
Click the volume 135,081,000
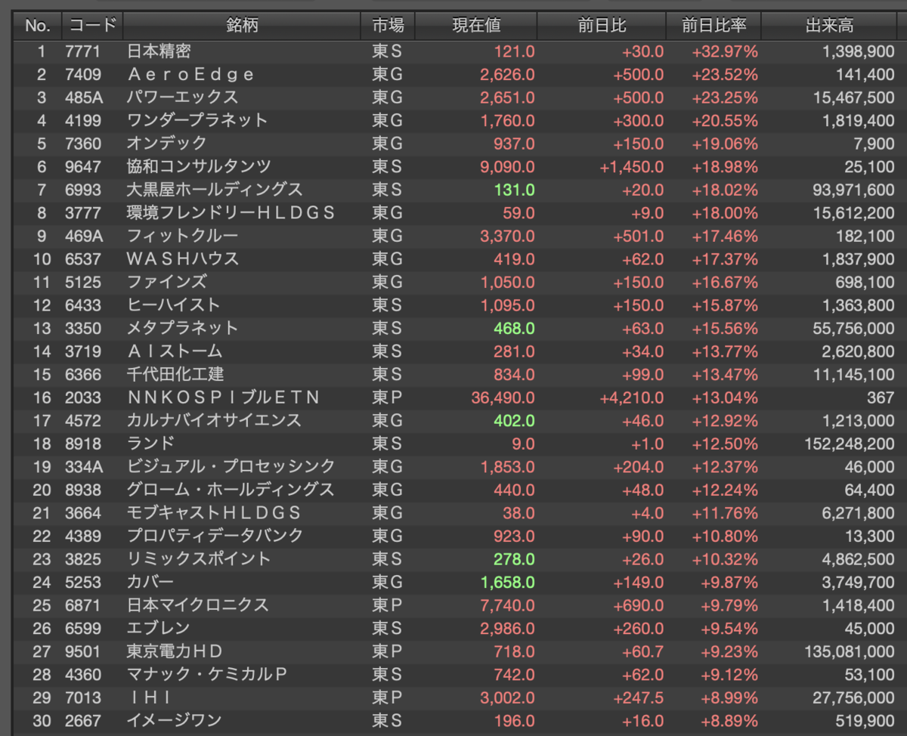point(850,651)
